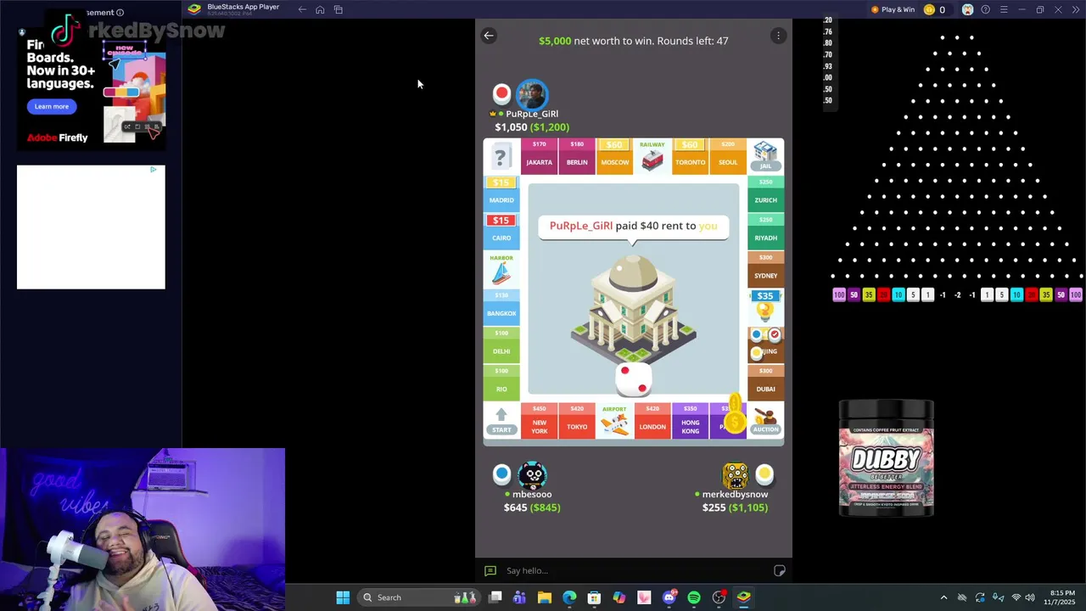The image size is (1086, 611).
Task: Select the Jail corner tile
Action: click(x=765, y=157)
